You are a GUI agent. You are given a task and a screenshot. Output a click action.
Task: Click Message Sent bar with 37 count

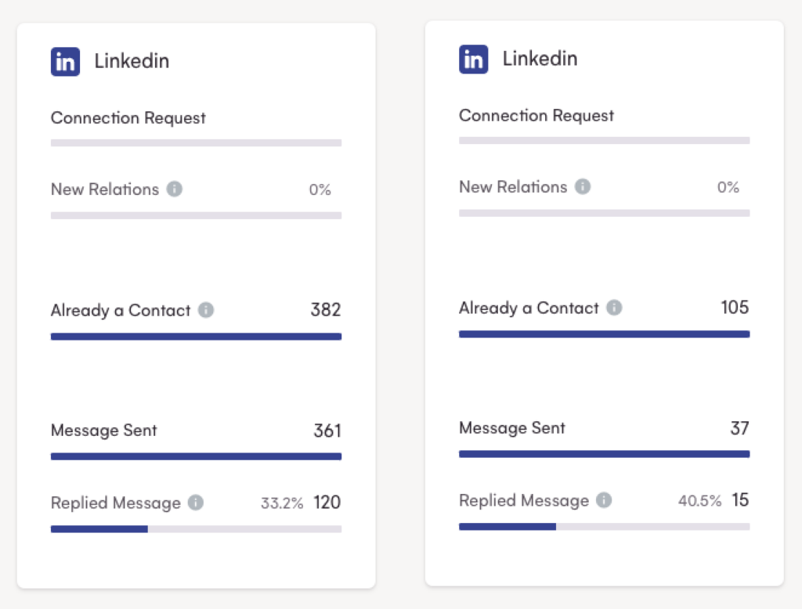pos(604,454)
